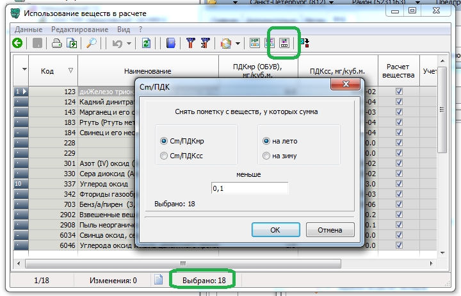The width and height of the screenshot is (461, 296).
Task: Click the horizontal scrollbar thumb
Action: [182, 263]
